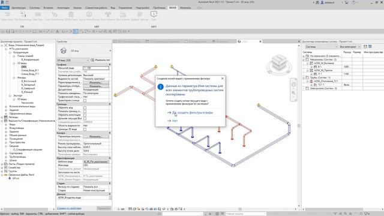The image size is (384, 216).
Task: Select the 'AR.rvt' linked file
Action: [16, 178]
